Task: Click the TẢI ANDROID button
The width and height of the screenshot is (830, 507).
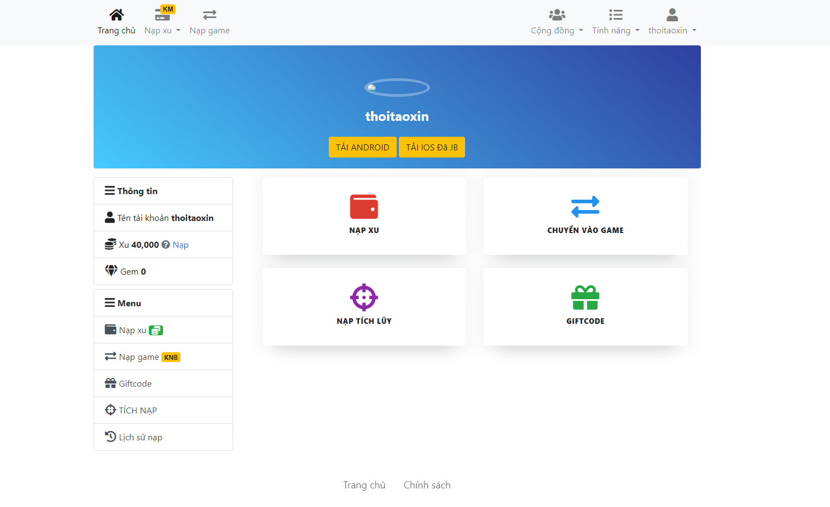Action: (363, 147)
